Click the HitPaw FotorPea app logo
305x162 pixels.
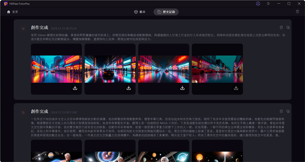[6, 3]
